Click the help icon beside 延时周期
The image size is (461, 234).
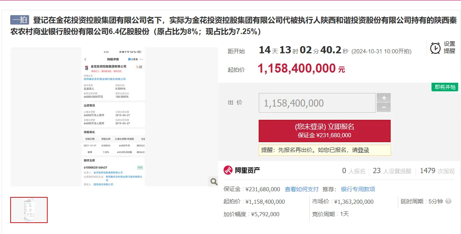(448, 201)
